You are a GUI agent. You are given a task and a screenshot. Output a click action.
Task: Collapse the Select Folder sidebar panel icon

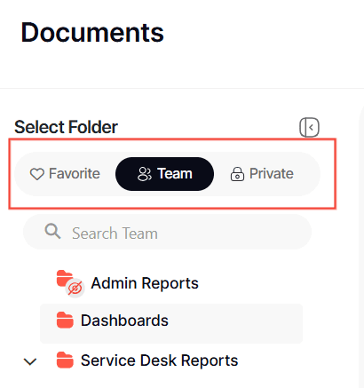pos(309,128)
